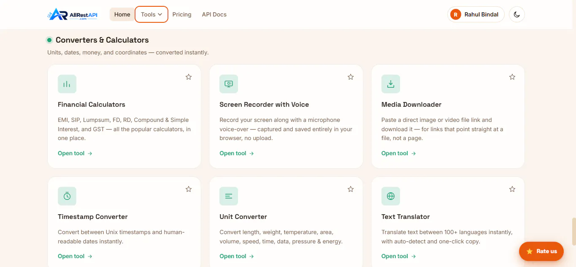Click the Timestamp Converter title
The image size is (576, 267).
tap(93, 216)
